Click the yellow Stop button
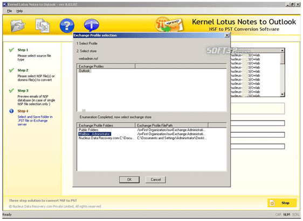Viewport: 303px width, 221px height. tap(282, 203)
